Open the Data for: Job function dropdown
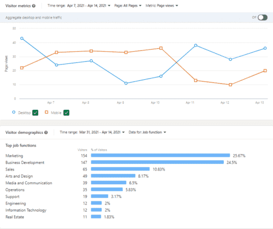 coord(147,132)
